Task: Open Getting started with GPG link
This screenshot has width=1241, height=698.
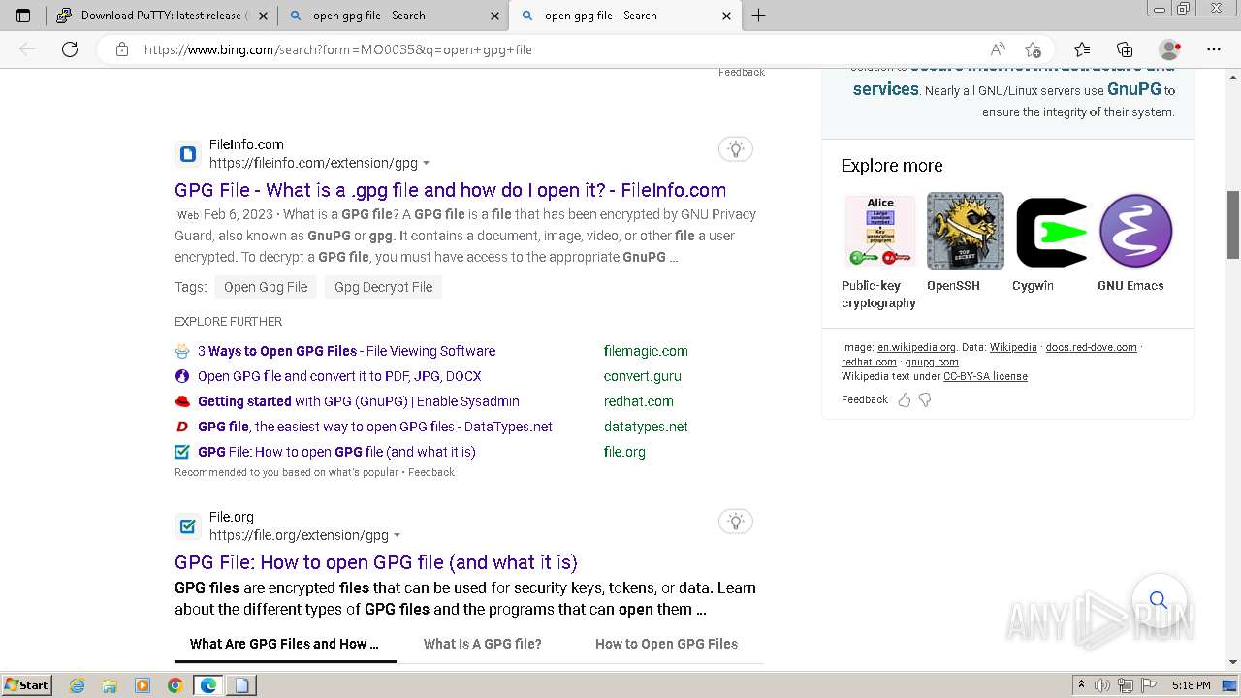Action: pyautogui.click(x=359, y=401)
